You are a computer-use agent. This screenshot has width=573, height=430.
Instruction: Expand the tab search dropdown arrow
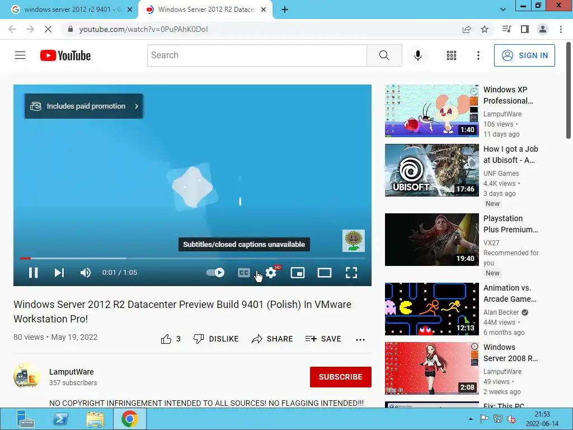[503, 10]
